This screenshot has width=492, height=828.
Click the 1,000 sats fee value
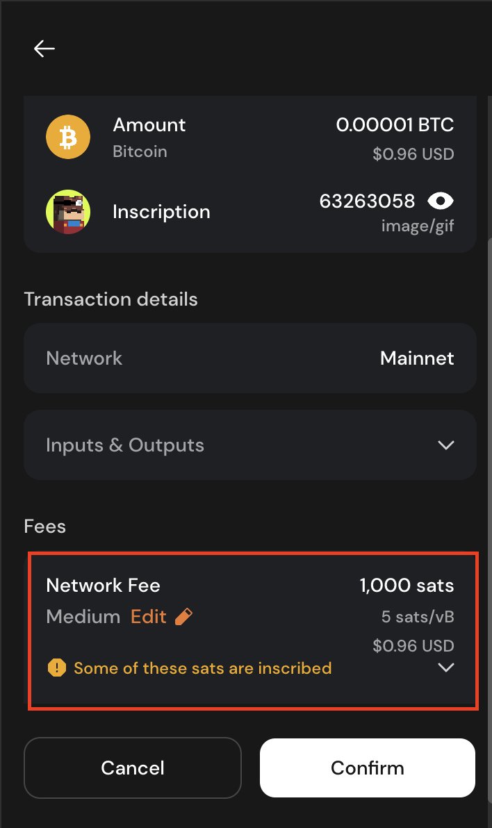407,585
